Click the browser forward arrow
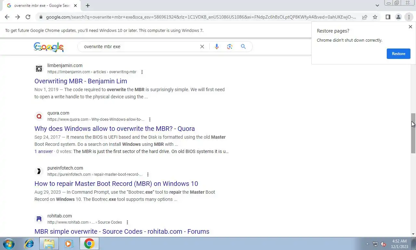The height and width of the screenshot is (250, 416). pyautogui.click(x=18, y=17)
